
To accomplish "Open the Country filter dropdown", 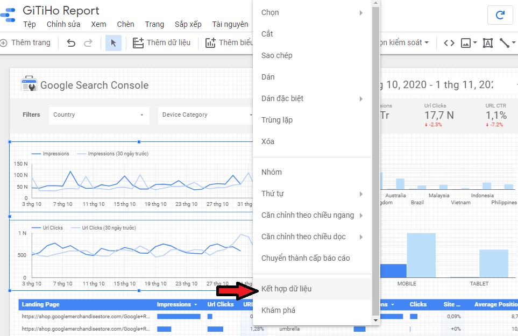I will [x=99, y=115].
